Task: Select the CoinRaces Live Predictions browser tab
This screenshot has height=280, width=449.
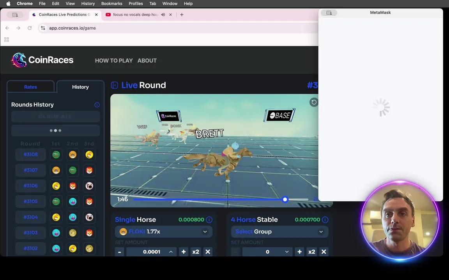Action: pos(65,14)
